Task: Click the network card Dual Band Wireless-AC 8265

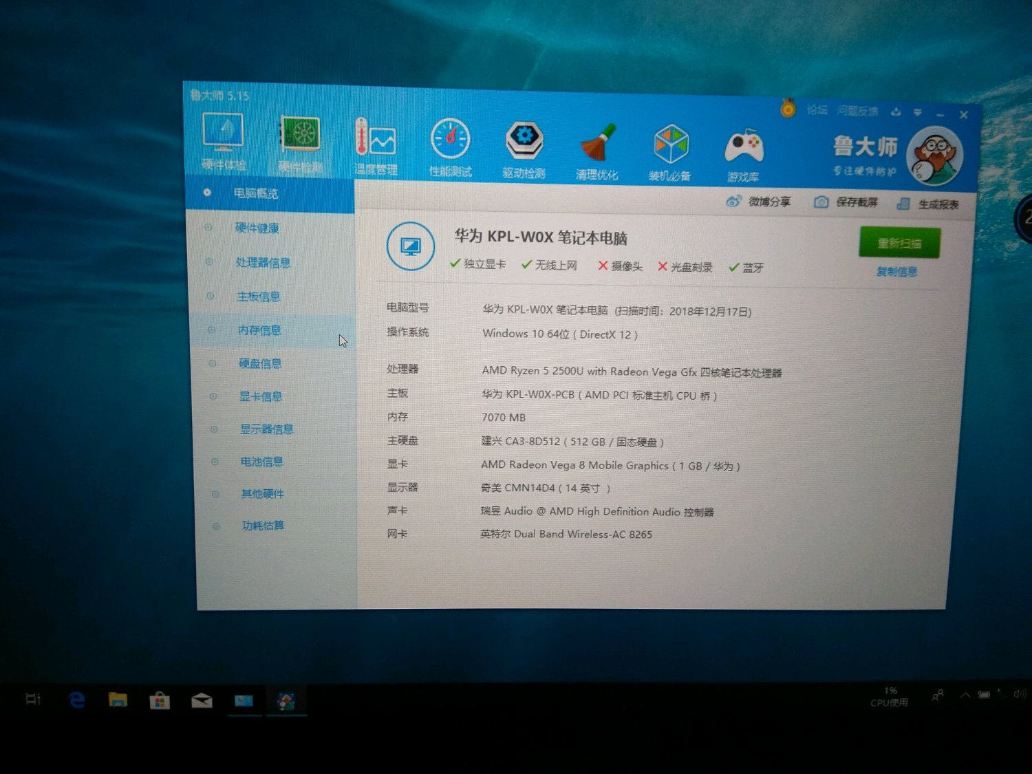Action: 566,535
